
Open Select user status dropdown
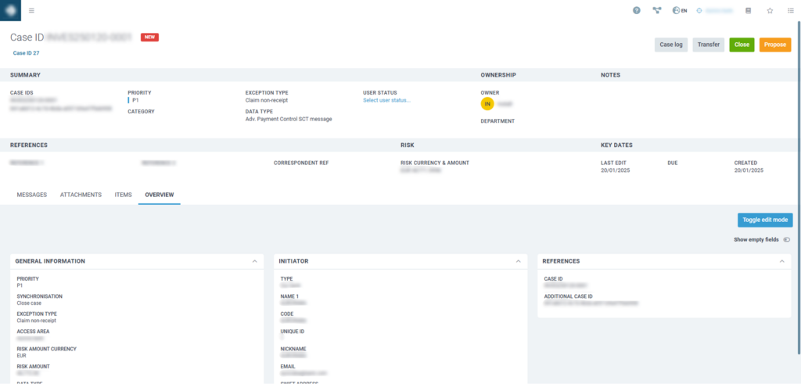[x=386, y=100]
